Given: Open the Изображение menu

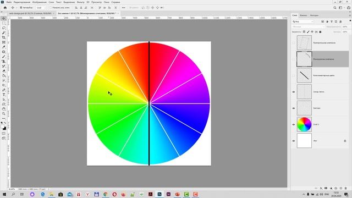Looking at the screenshot, I should point(39,2).
